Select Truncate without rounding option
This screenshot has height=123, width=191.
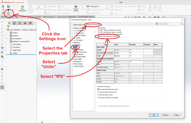click(98, 98)
